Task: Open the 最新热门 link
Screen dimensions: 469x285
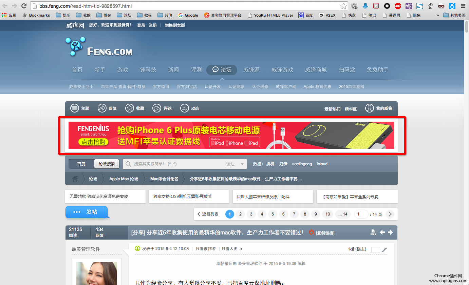Action: (333, 109)
